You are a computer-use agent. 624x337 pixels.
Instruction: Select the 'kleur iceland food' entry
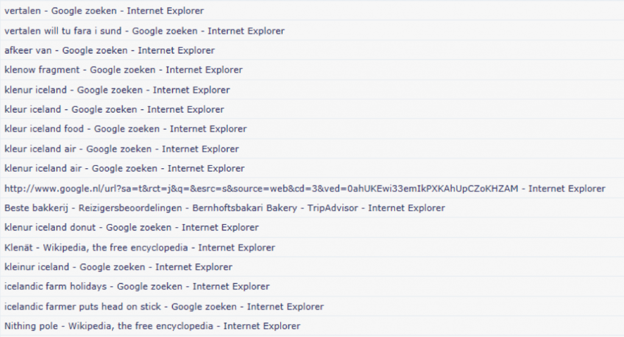point(126,129)
